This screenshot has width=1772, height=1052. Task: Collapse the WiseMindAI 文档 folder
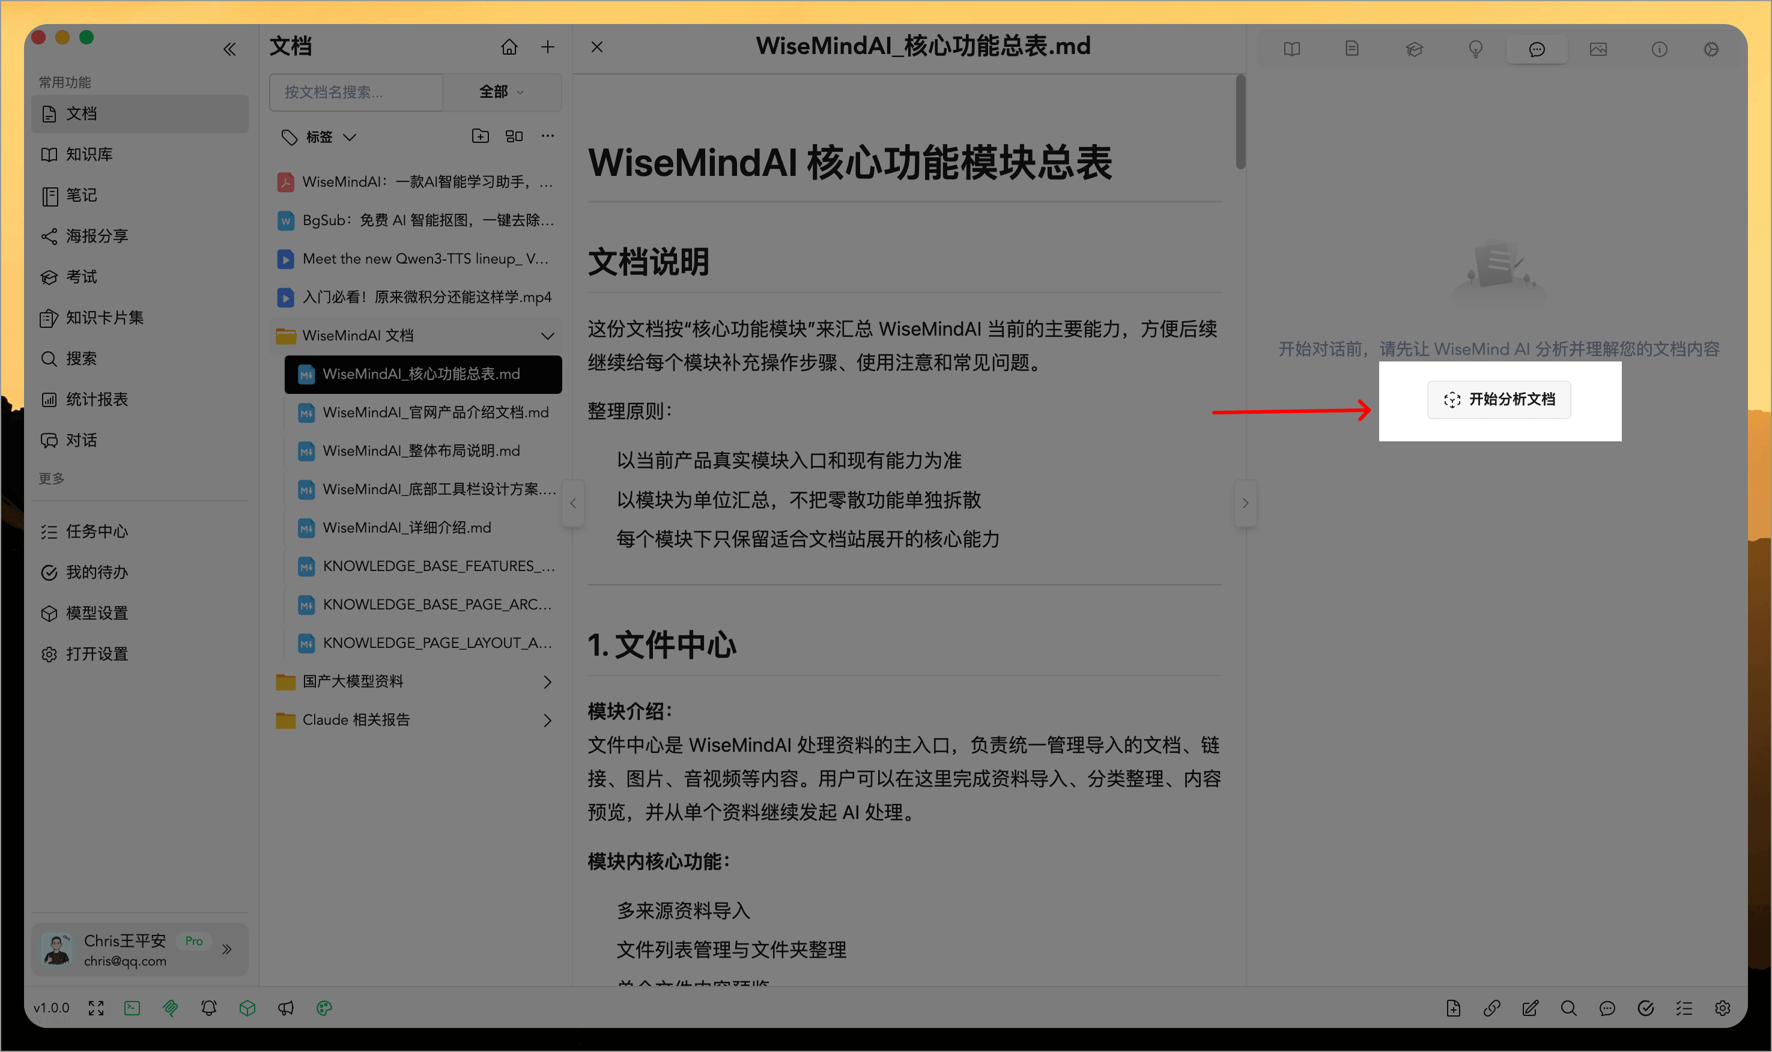click(547, 335)
